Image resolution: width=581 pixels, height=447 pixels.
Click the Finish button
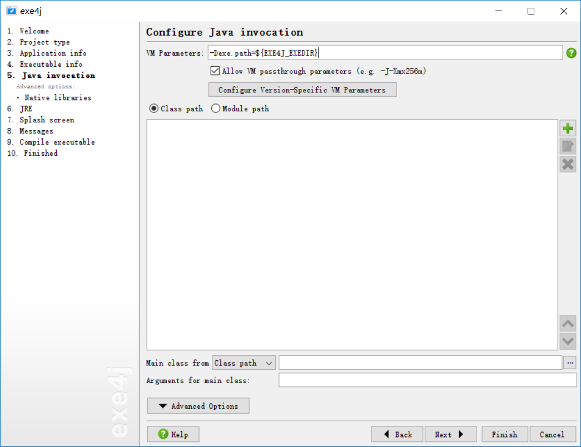click(505, 434)
